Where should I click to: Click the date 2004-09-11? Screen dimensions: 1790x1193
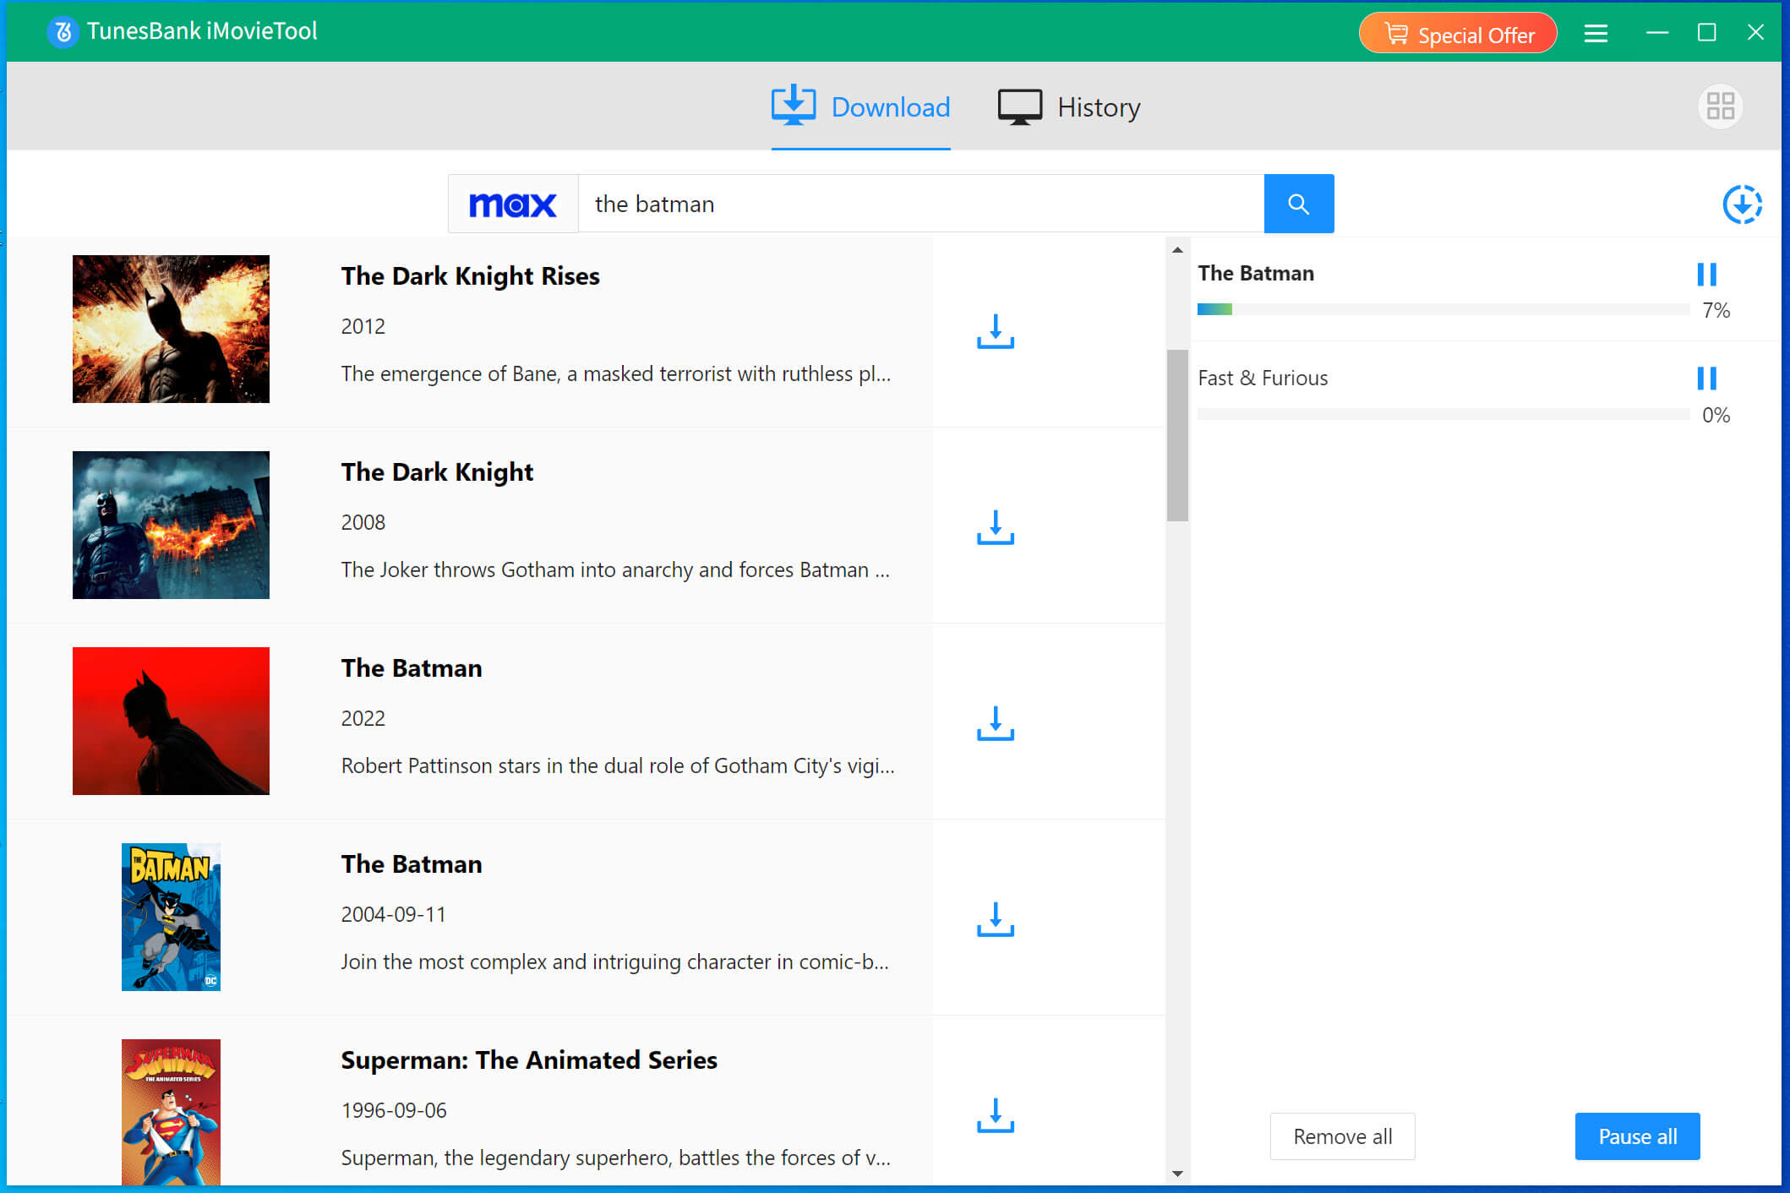point(393,914)
